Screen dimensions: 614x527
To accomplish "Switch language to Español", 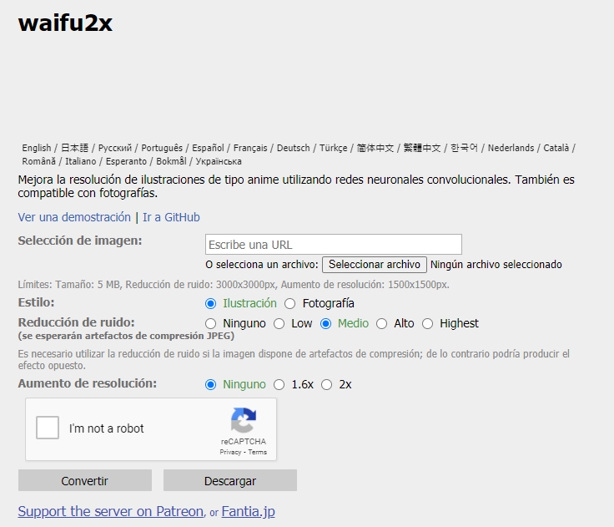I will click(208, 148).
